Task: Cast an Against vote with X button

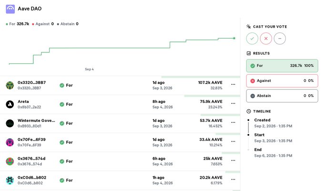Action: click(x=266, y=39)
